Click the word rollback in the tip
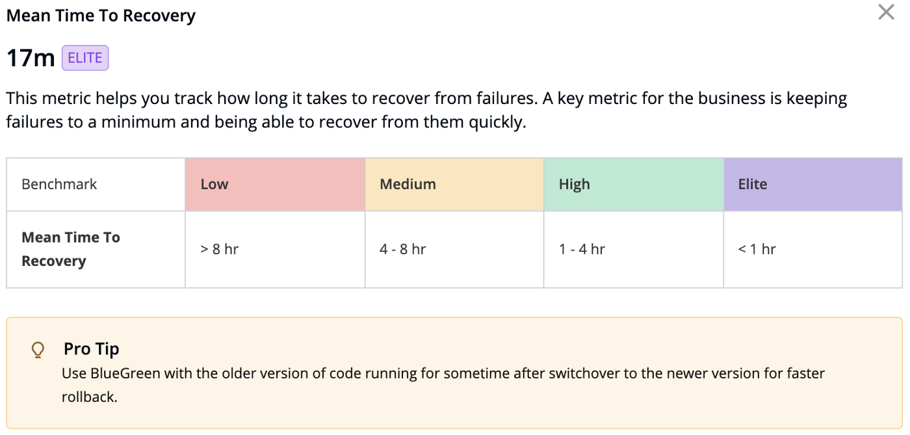 point(89,397)
